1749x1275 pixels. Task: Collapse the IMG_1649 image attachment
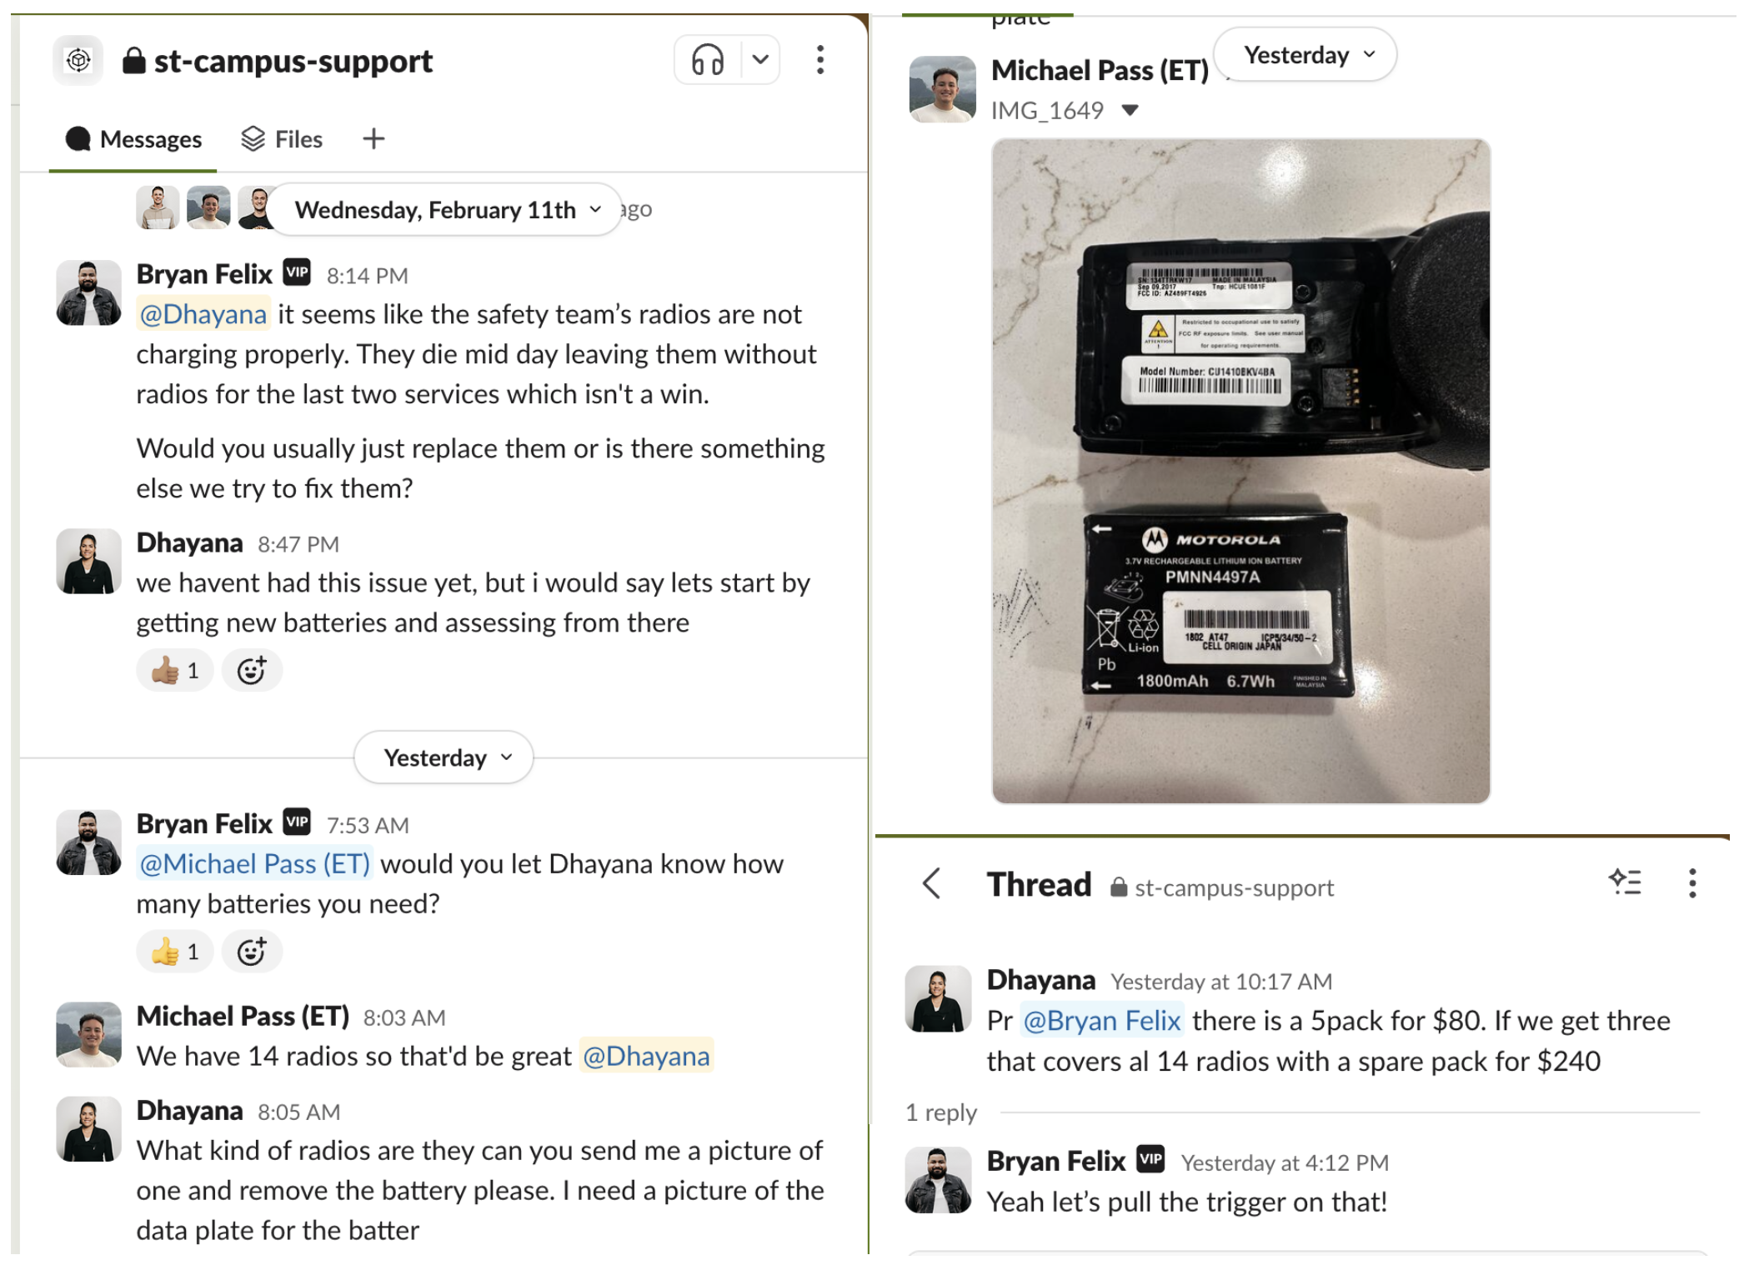click(x=1130, y=110)
